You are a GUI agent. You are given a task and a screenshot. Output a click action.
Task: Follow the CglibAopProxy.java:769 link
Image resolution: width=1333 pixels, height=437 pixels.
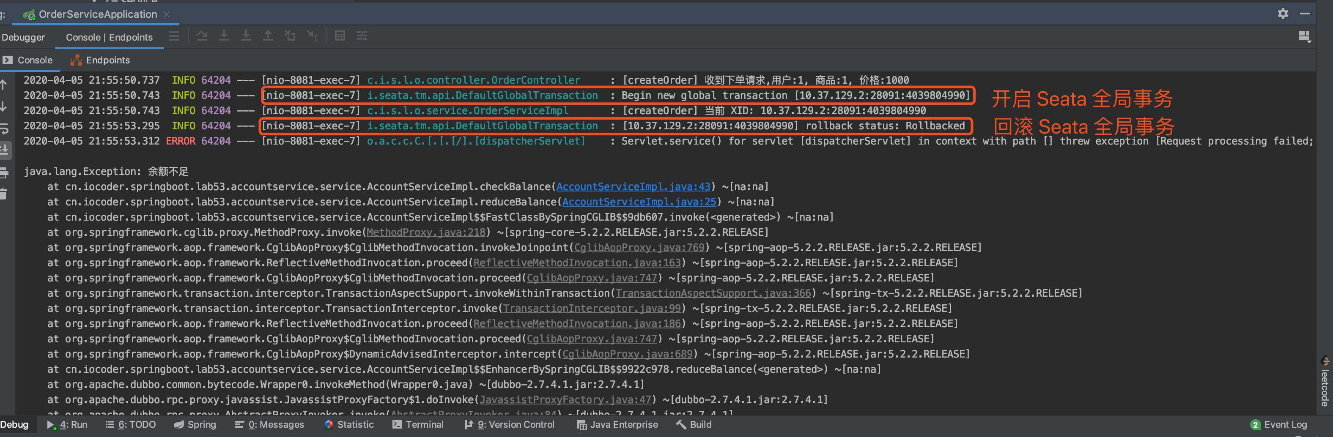639,248
